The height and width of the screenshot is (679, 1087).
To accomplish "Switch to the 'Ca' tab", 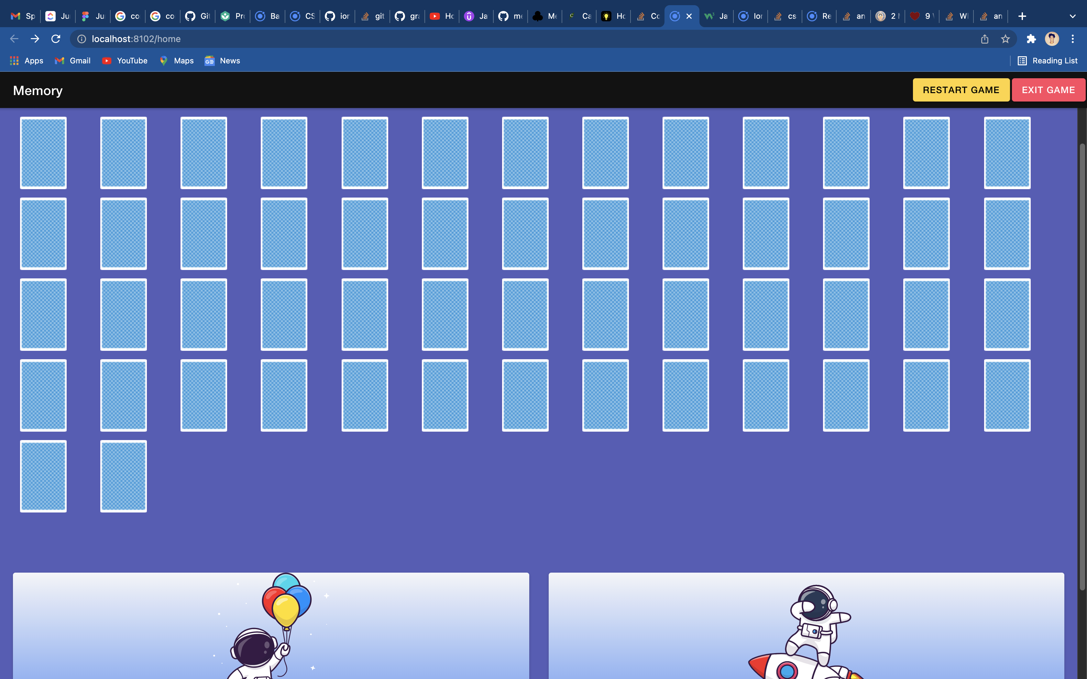I will (x=580, y=16).
